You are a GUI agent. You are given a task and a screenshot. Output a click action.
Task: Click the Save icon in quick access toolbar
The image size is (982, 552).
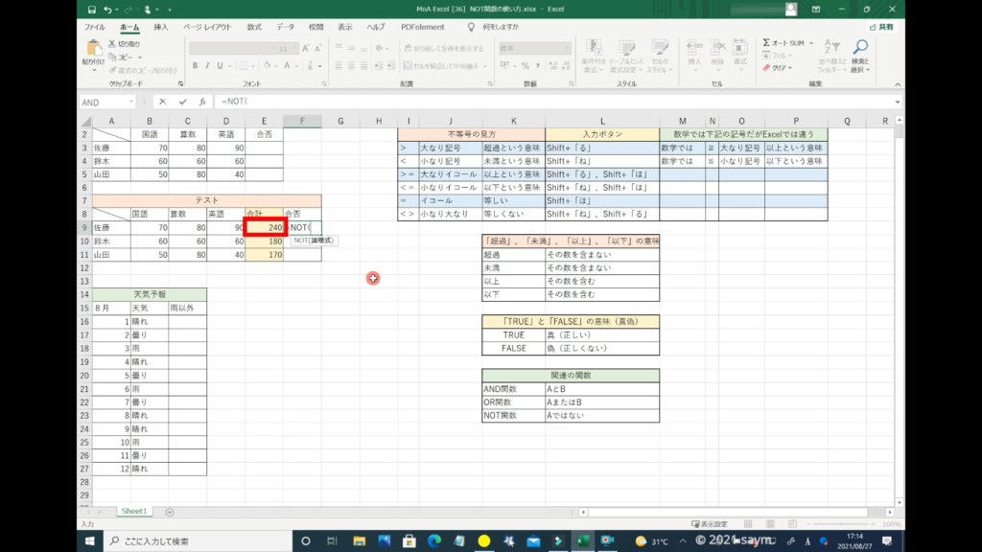[x=92, y=10]
